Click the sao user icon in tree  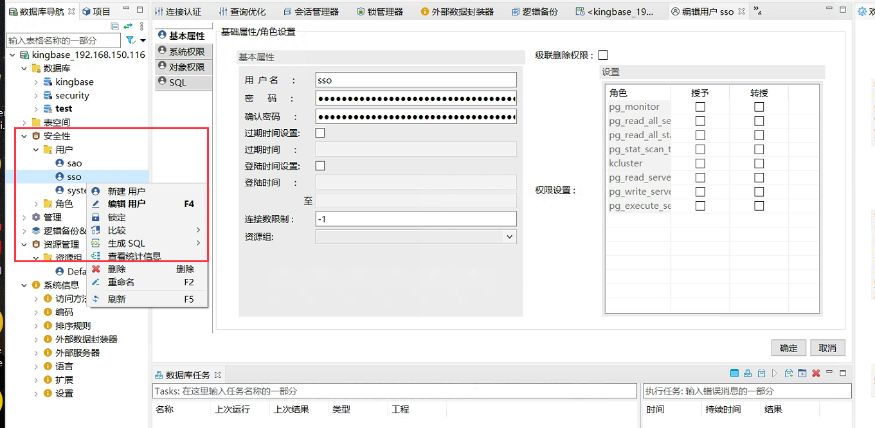60,163
